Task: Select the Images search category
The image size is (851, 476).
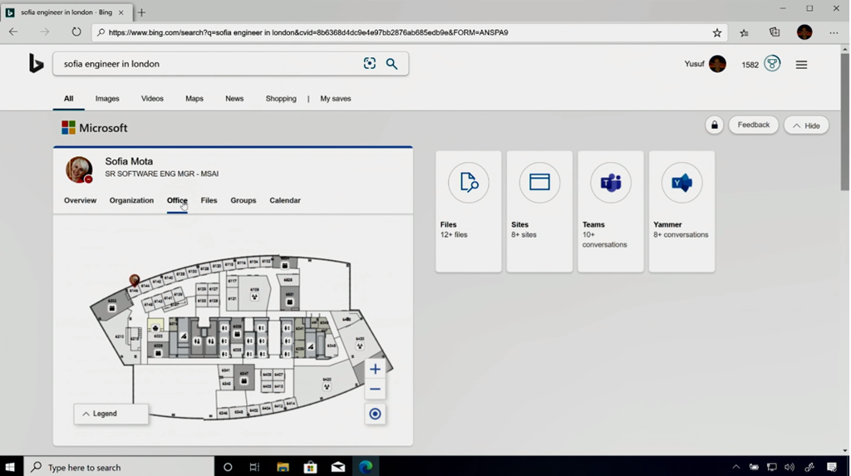Action: [107, 99]
